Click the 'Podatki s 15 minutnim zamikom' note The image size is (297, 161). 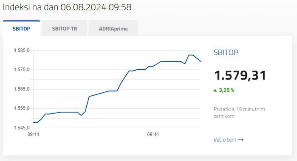(239, 113)
